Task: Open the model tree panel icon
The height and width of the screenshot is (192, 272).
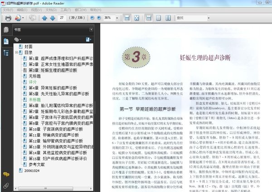Action: click(6, 53)
